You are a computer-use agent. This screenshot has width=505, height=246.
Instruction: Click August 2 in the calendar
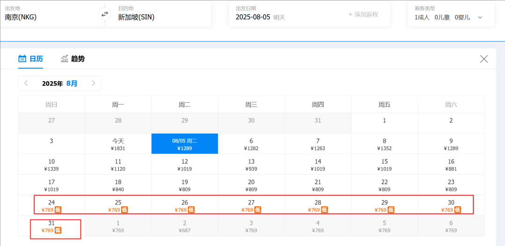point(451,123)
